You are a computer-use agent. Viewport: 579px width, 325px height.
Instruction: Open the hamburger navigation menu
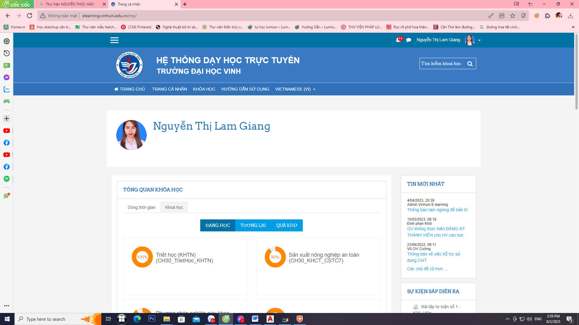(x=114, y=40)
